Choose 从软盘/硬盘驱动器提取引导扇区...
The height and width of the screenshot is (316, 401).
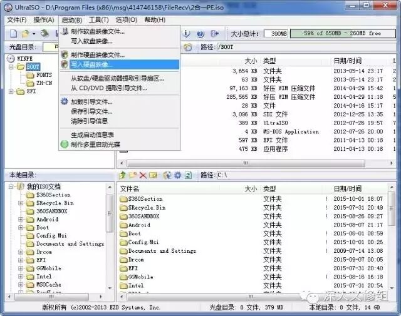point(120,78)
